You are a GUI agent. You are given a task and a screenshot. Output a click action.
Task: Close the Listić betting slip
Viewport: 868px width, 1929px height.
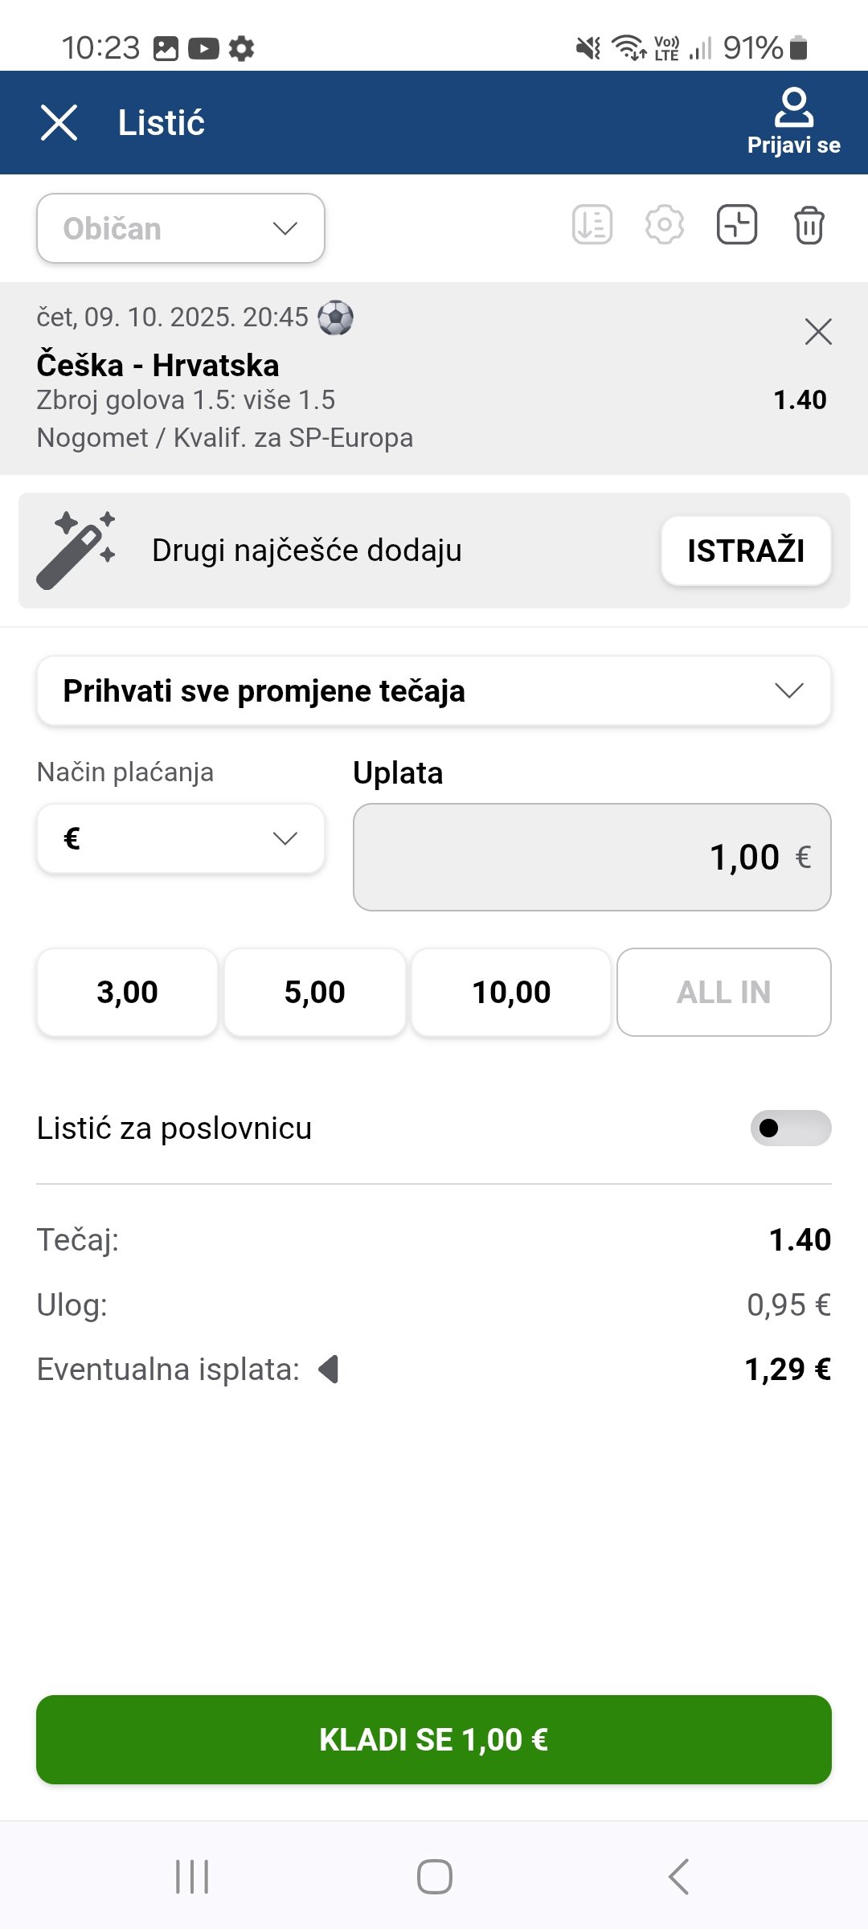pos(59,123)
